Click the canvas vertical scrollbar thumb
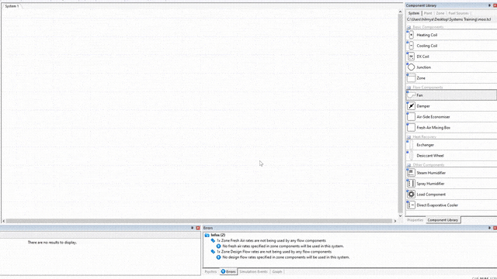 (x=400, y=113)
